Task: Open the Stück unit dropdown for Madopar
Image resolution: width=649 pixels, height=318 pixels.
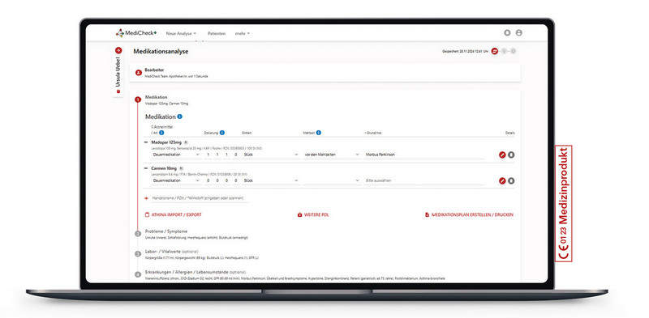Action: 272,155
